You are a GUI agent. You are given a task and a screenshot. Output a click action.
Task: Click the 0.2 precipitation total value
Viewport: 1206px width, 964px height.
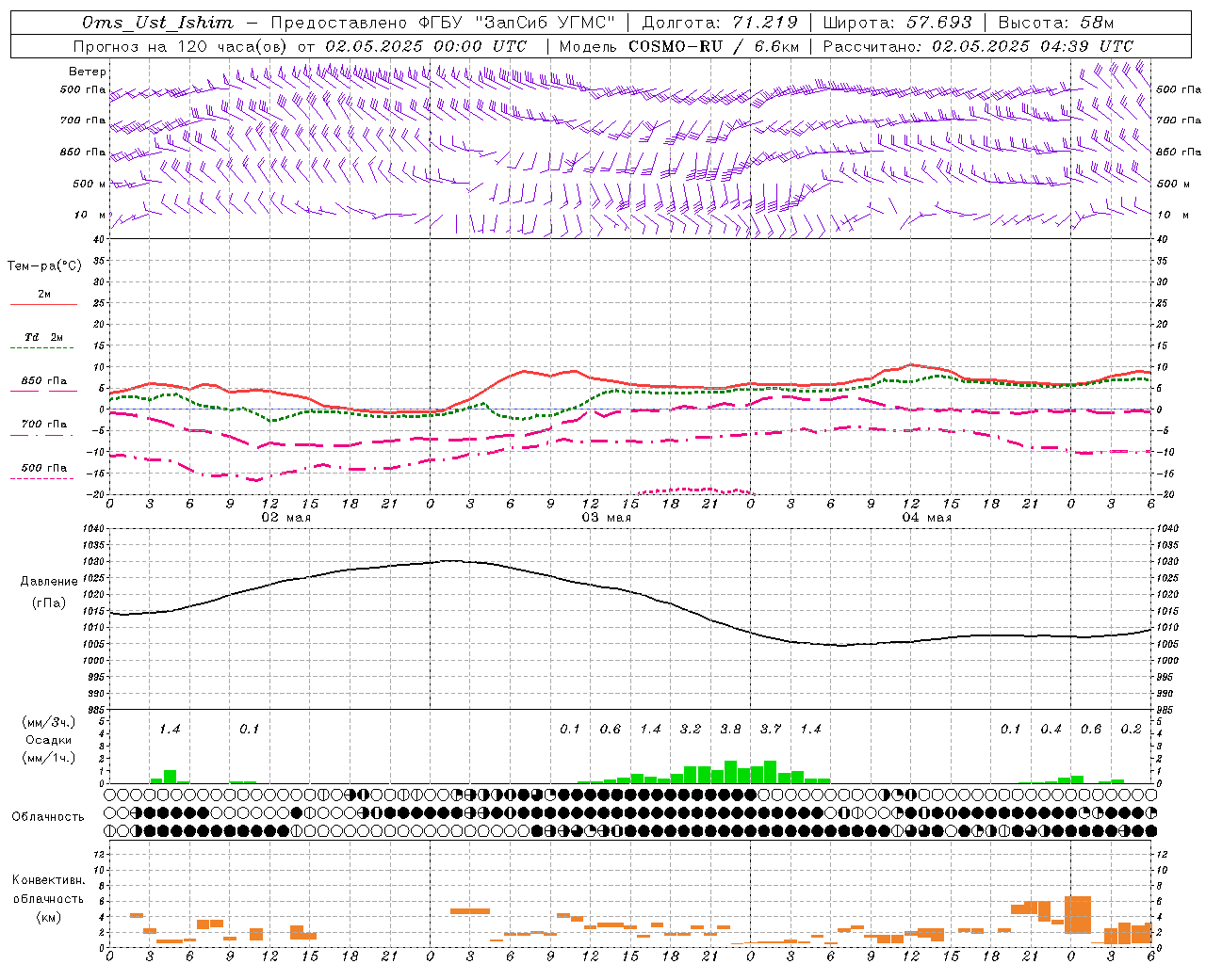point(1131,730)
